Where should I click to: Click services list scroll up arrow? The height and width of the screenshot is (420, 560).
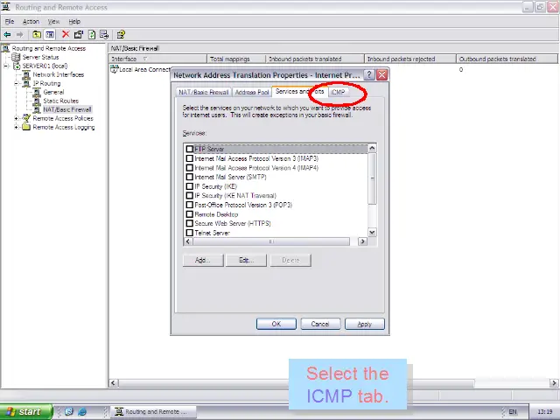tap(372, 148)
